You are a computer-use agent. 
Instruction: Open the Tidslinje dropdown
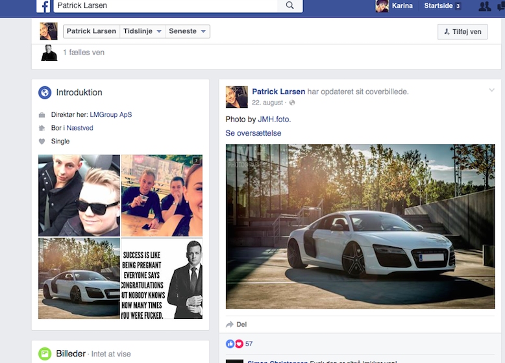point(142,31)
